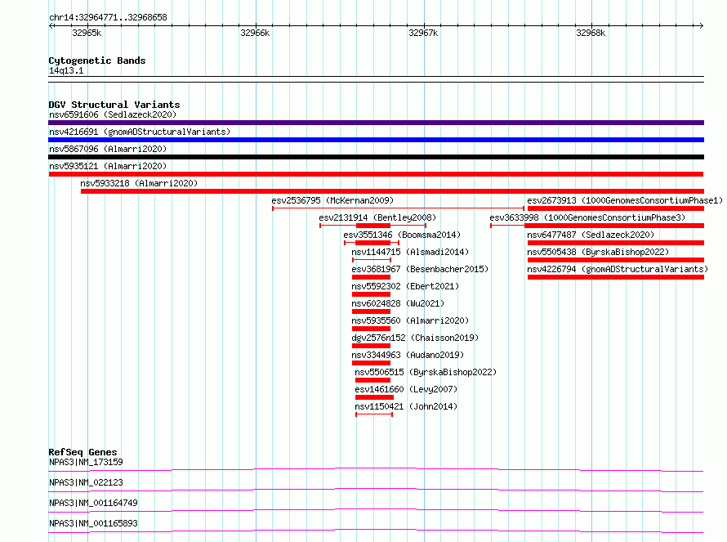
Task: Click nsv4226794 gnomADStructuralVariants label
Action: click(618, 269)
